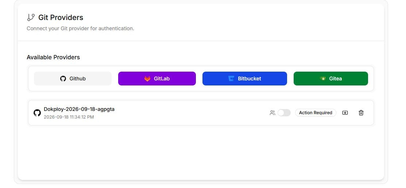
Task: Click the GitHub icon next to the Dokploy entry
Action: pos(37,113)
